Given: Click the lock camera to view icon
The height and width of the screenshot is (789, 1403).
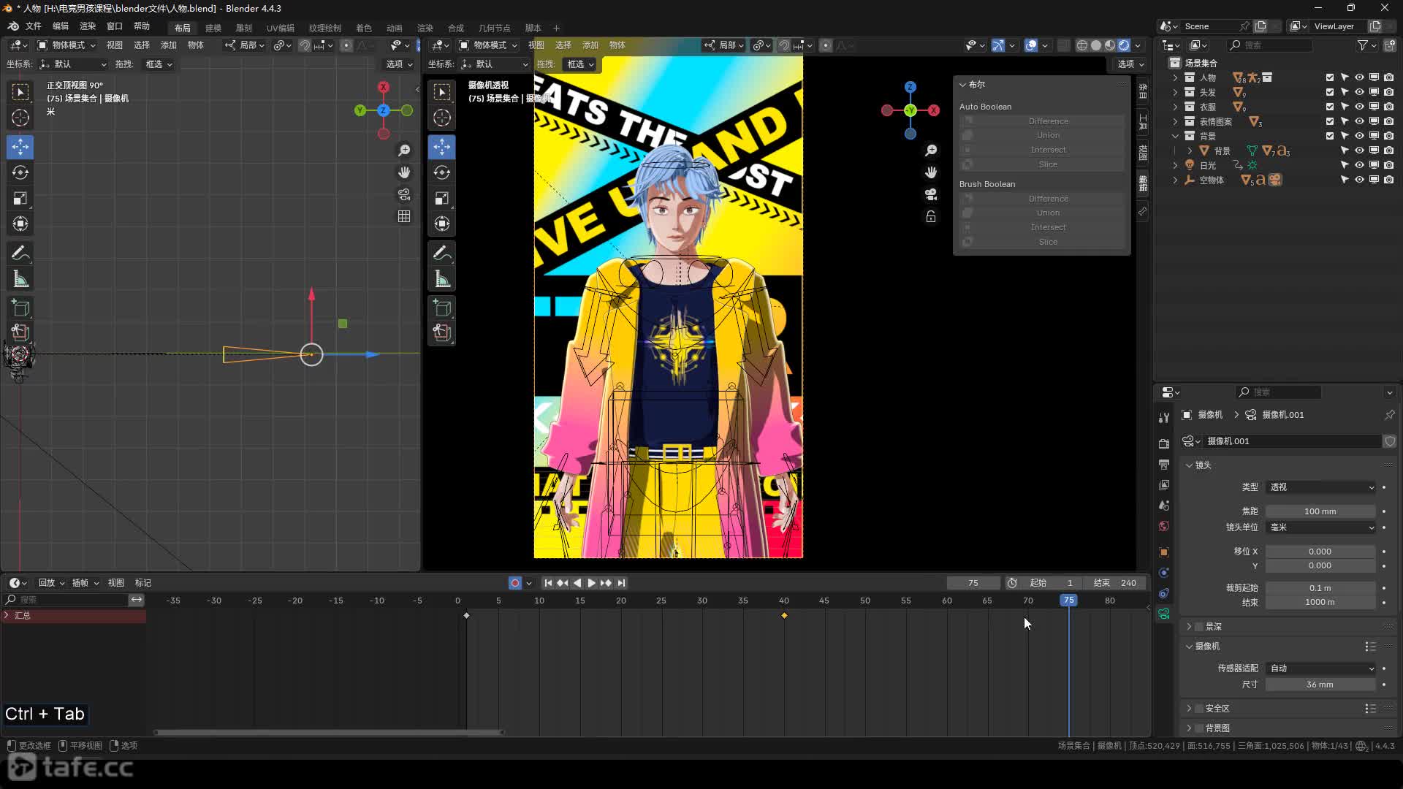Looking at the screenshot, I should [930, 217].
